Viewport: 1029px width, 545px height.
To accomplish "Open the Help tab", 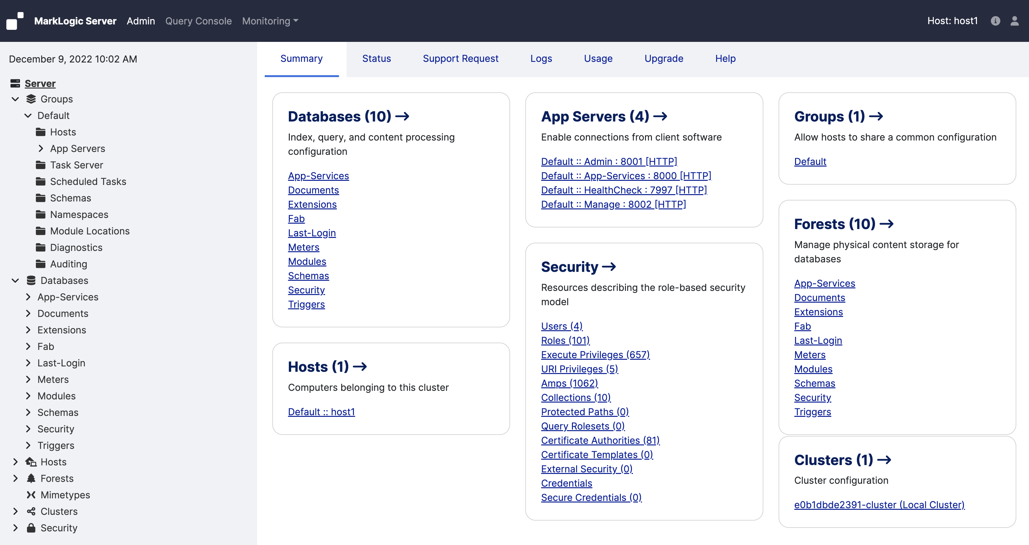I will pos(725,59).
